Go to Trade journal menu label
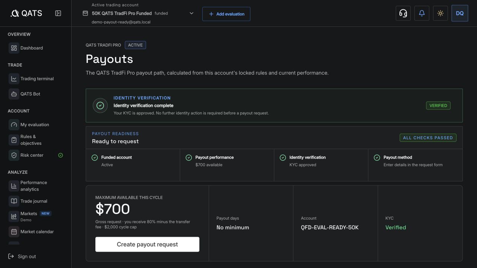Viewport: 477px width, 268px height. 34,201
